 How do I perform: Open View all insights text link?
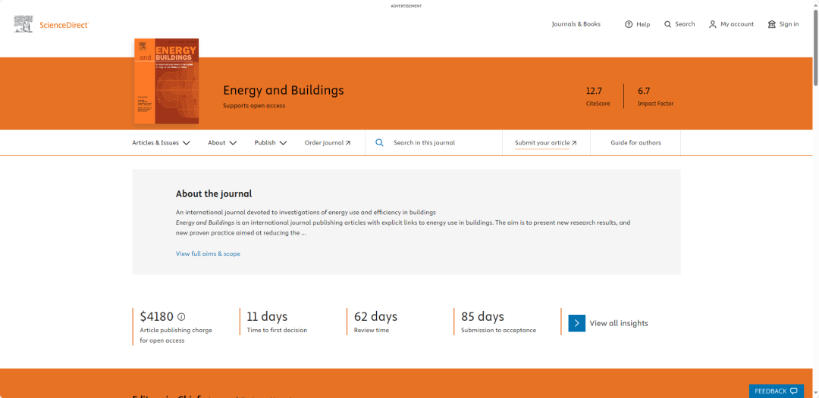(619, 324)
